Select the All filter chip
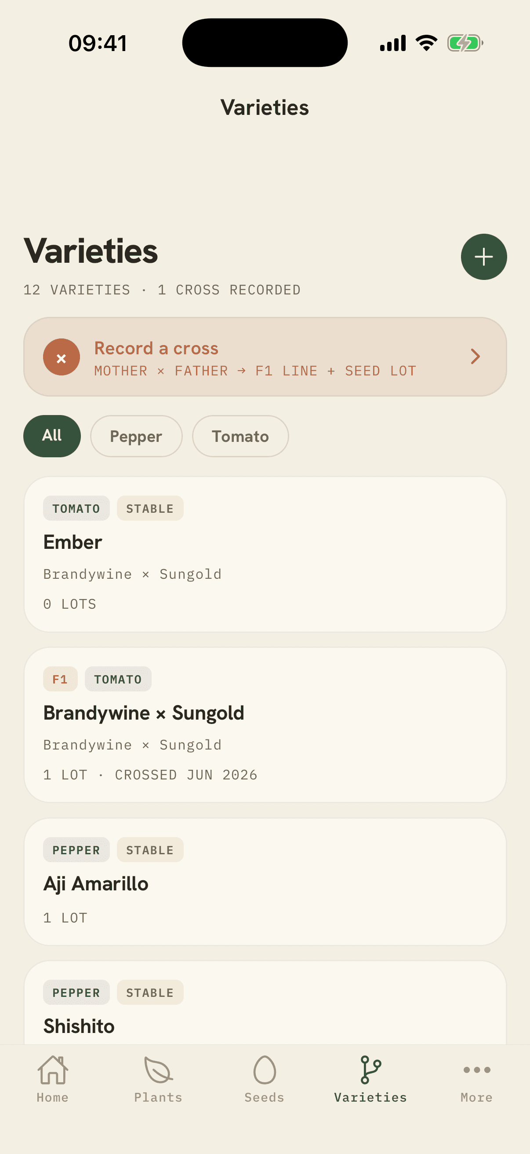530x1154 pixels. pyautogui.click(x=52, y=436)
